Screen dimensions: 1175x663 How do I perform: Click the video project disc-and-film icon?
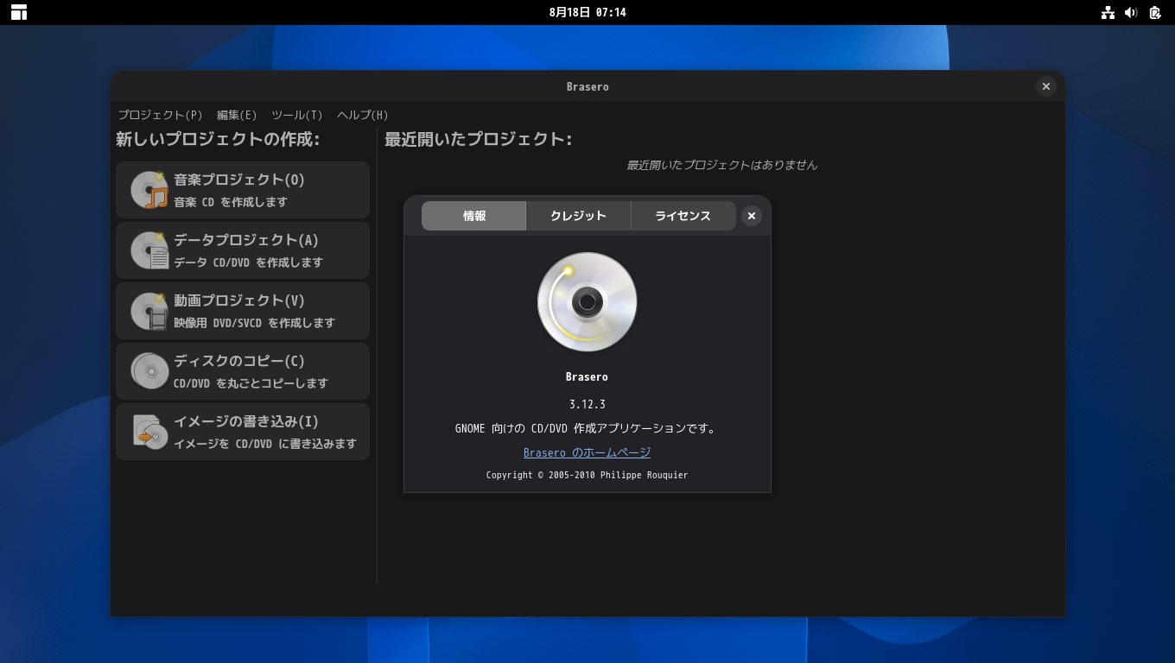(149, 311)
